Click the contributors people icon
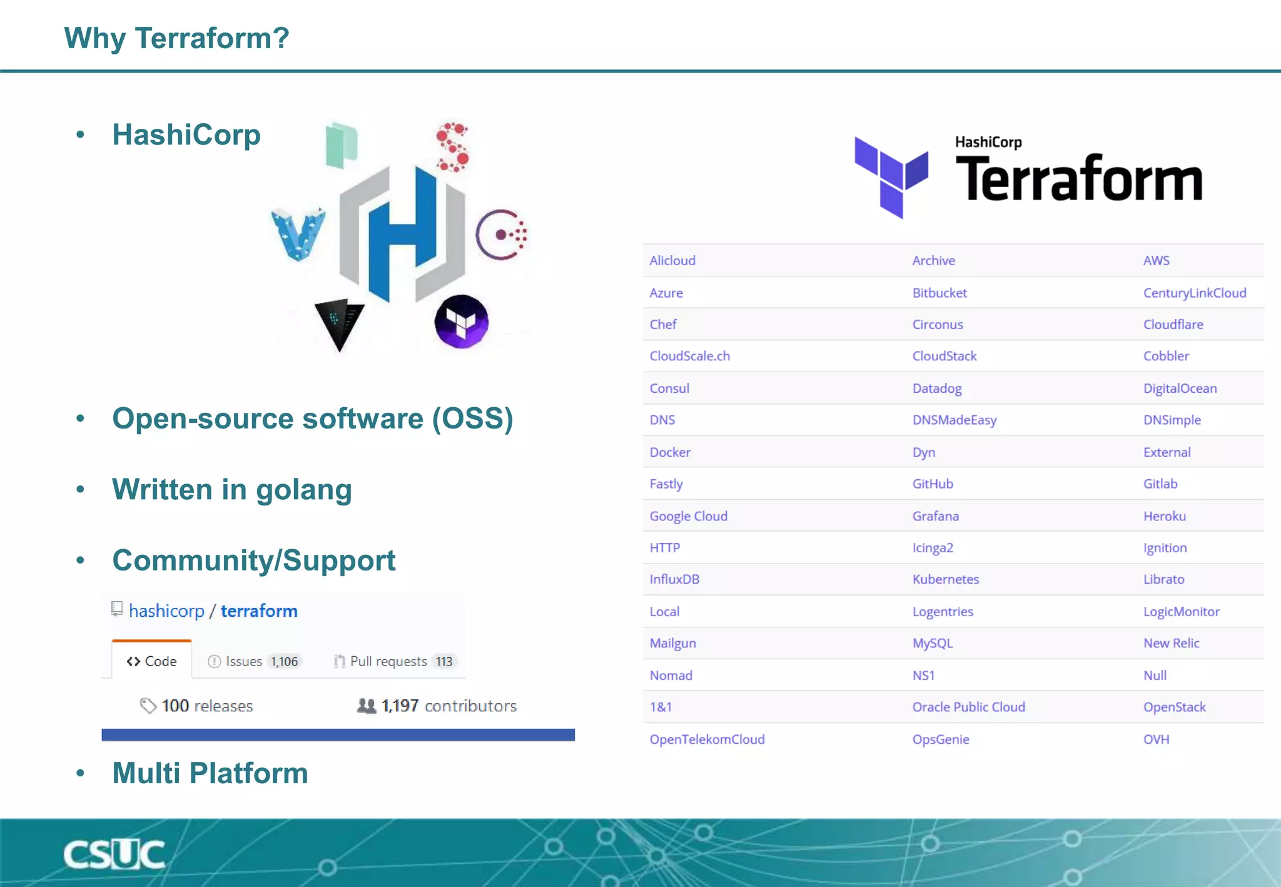The width and height of the screenshot is (1281, 887). [367, 706]
